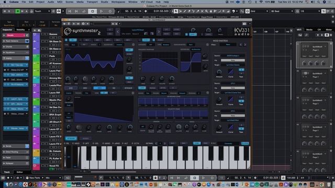Load next SynthMaster preset arrow

[x=159, y=32]
